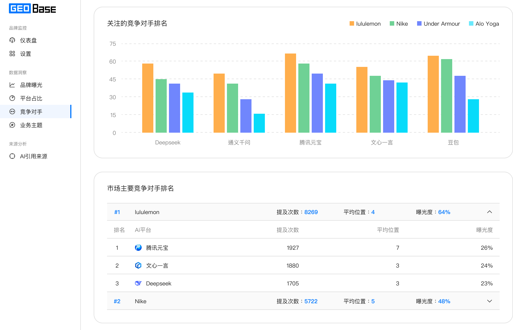Click the AI citation source icon
Image resolution: width=513 pixels, height=330 pixels.
click(12, 156)
